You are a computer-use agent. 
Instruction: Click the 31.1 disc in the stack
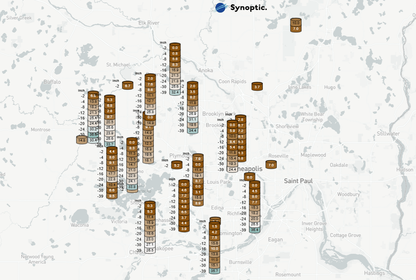[x=193, y=119]
